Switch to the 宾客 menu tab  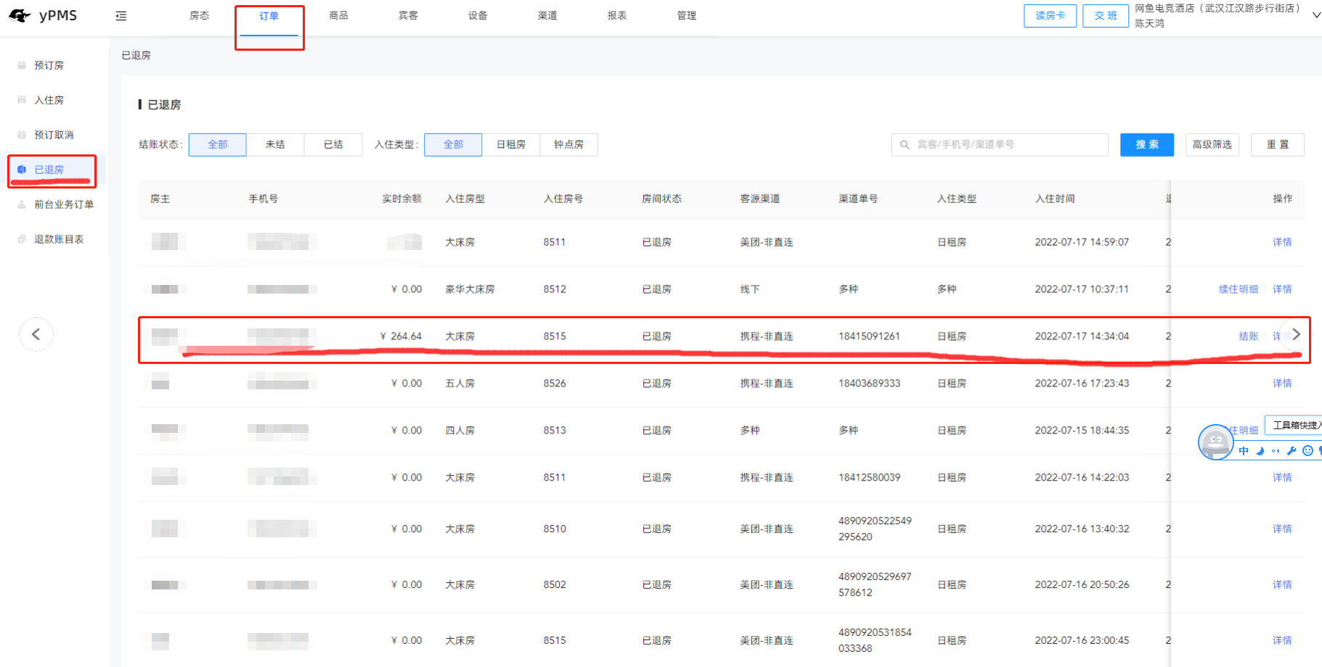pos(409,16)
